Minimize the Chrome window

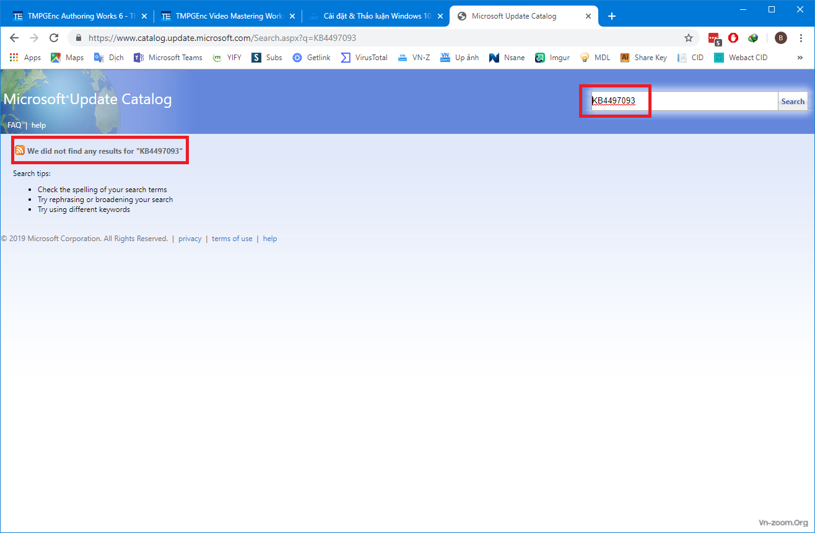[x=743, y=9]
